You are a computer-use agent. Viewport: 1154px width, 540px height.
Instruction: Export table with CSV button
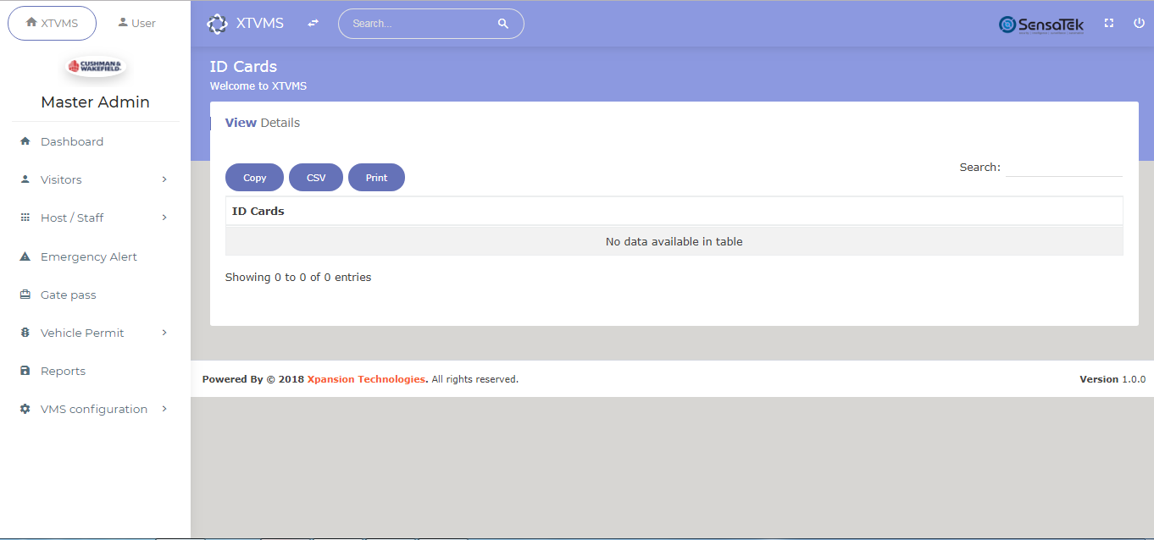tap(316, 178)
